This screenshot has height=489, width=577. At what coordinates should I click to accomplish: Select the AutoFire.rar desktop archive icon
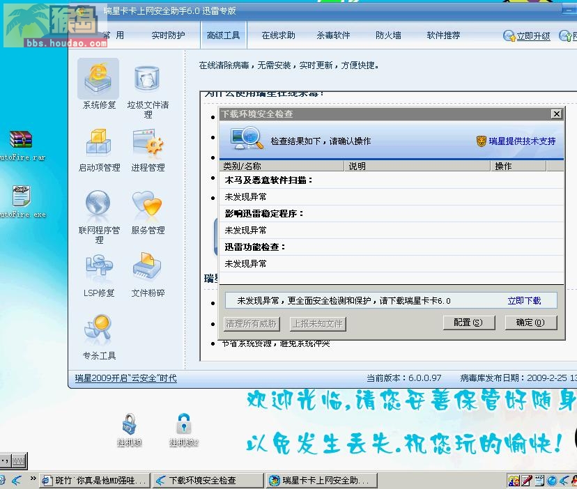(x=22, y=146)
